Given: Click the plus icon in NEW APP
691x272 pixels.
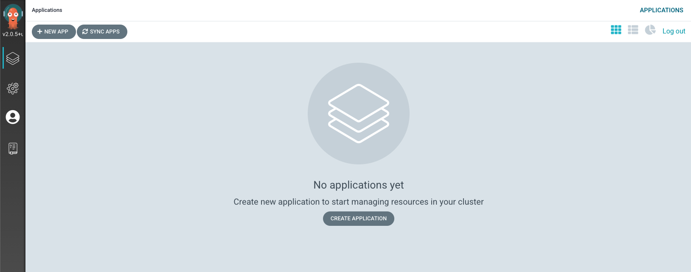Looking at the screenshot, I should click(39, 32).
